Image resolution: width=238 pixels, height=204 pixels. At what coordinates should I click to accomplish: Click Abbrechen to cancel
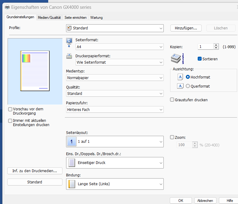tap(205, 200)
